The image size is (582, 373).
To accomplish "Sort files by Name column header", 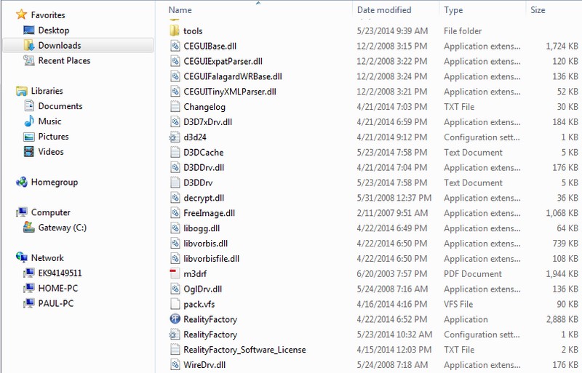I will tap(180, 10).
